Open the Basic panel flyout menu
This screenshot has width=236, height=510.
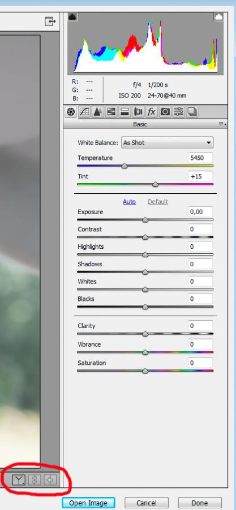tap(222, 124)
